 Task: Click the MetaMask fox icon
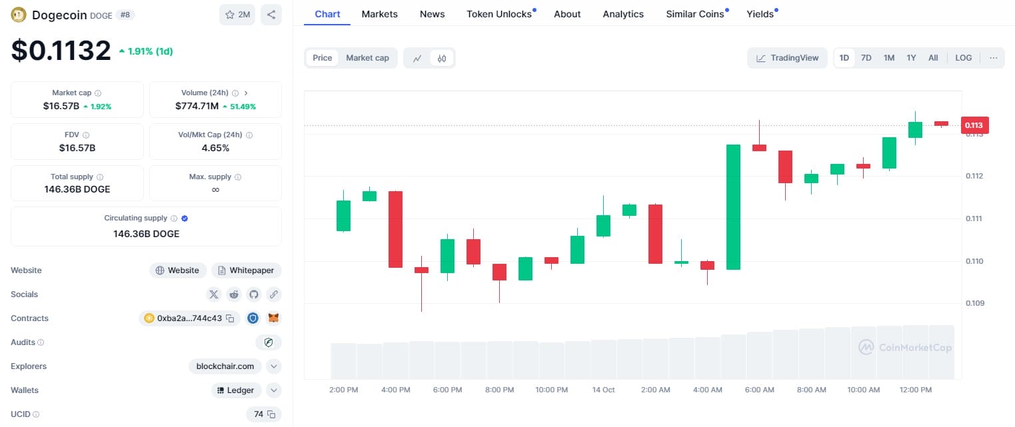point(273,318)
